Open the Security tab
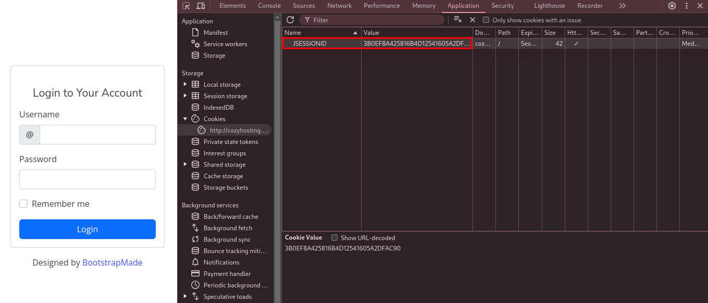Screen dimensions: 708x303 click(x=502, y=6)
